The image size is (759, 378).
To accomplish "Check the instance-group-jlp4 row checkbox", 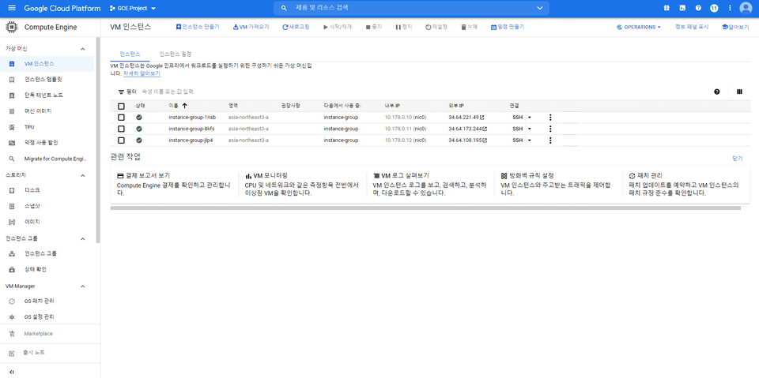I will click(x=122, y=140).
